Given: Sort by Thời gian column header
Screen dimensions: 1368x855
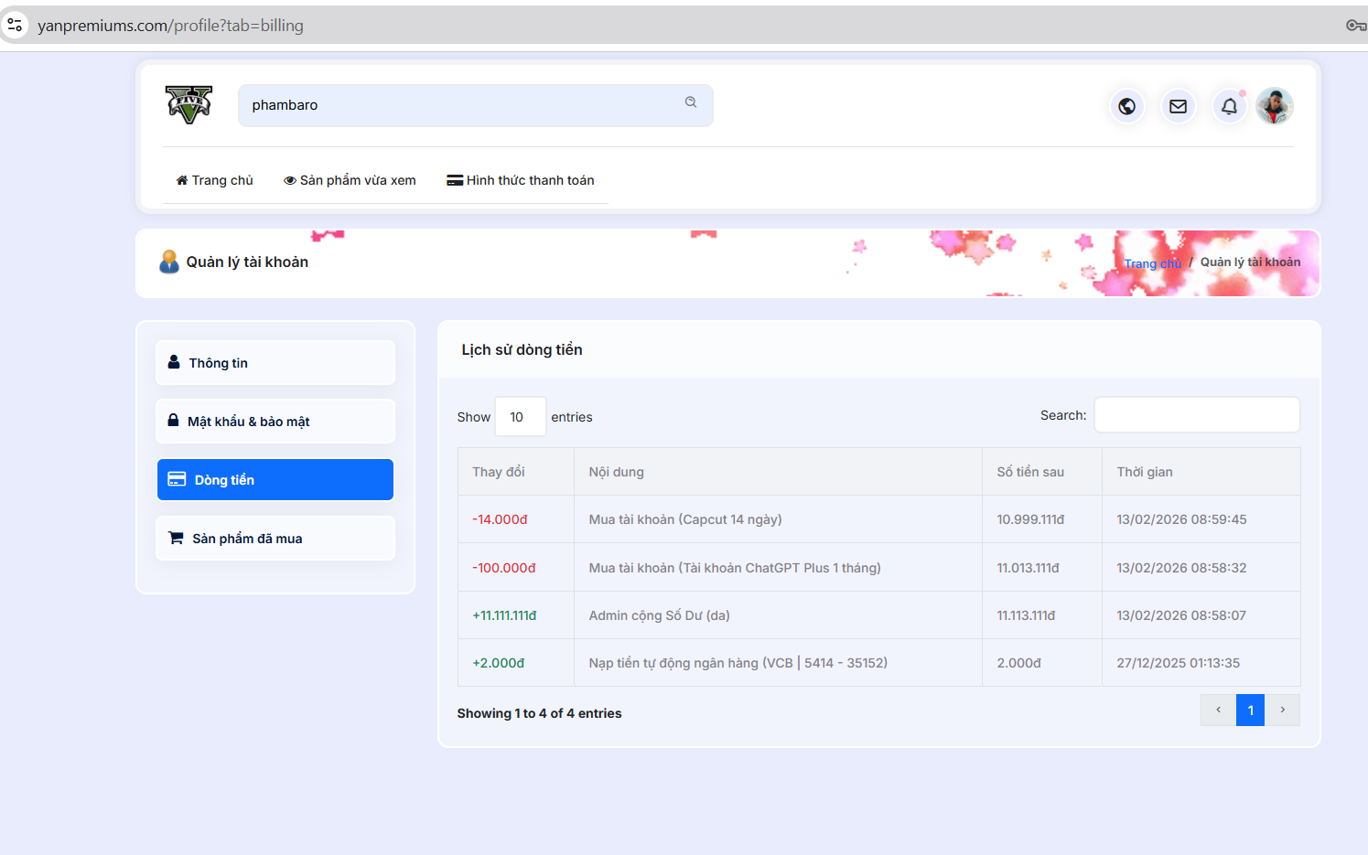Looking at the screenshot, I should (1201, 472).
